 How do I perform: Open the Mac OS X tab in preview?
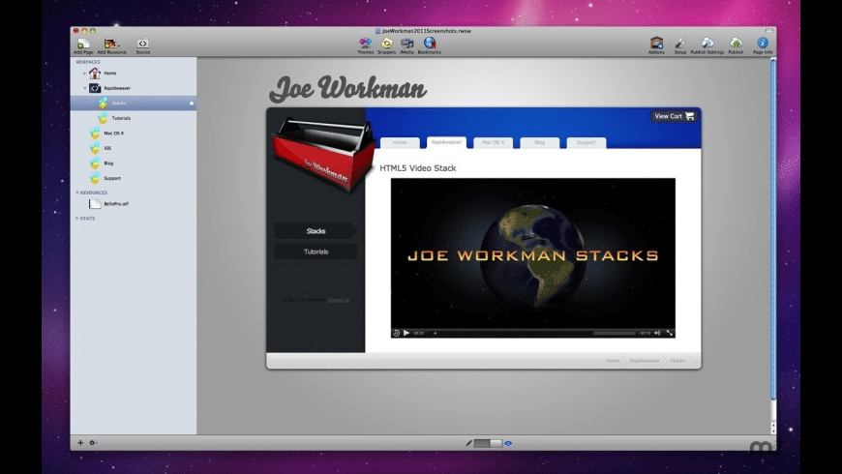pyautogui.click(x=493, y=142)
